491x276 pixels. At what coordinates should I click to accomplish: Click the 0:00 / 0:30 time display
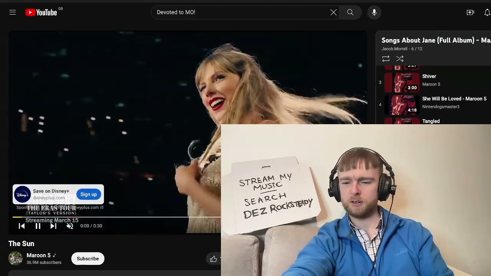point(91,226)
